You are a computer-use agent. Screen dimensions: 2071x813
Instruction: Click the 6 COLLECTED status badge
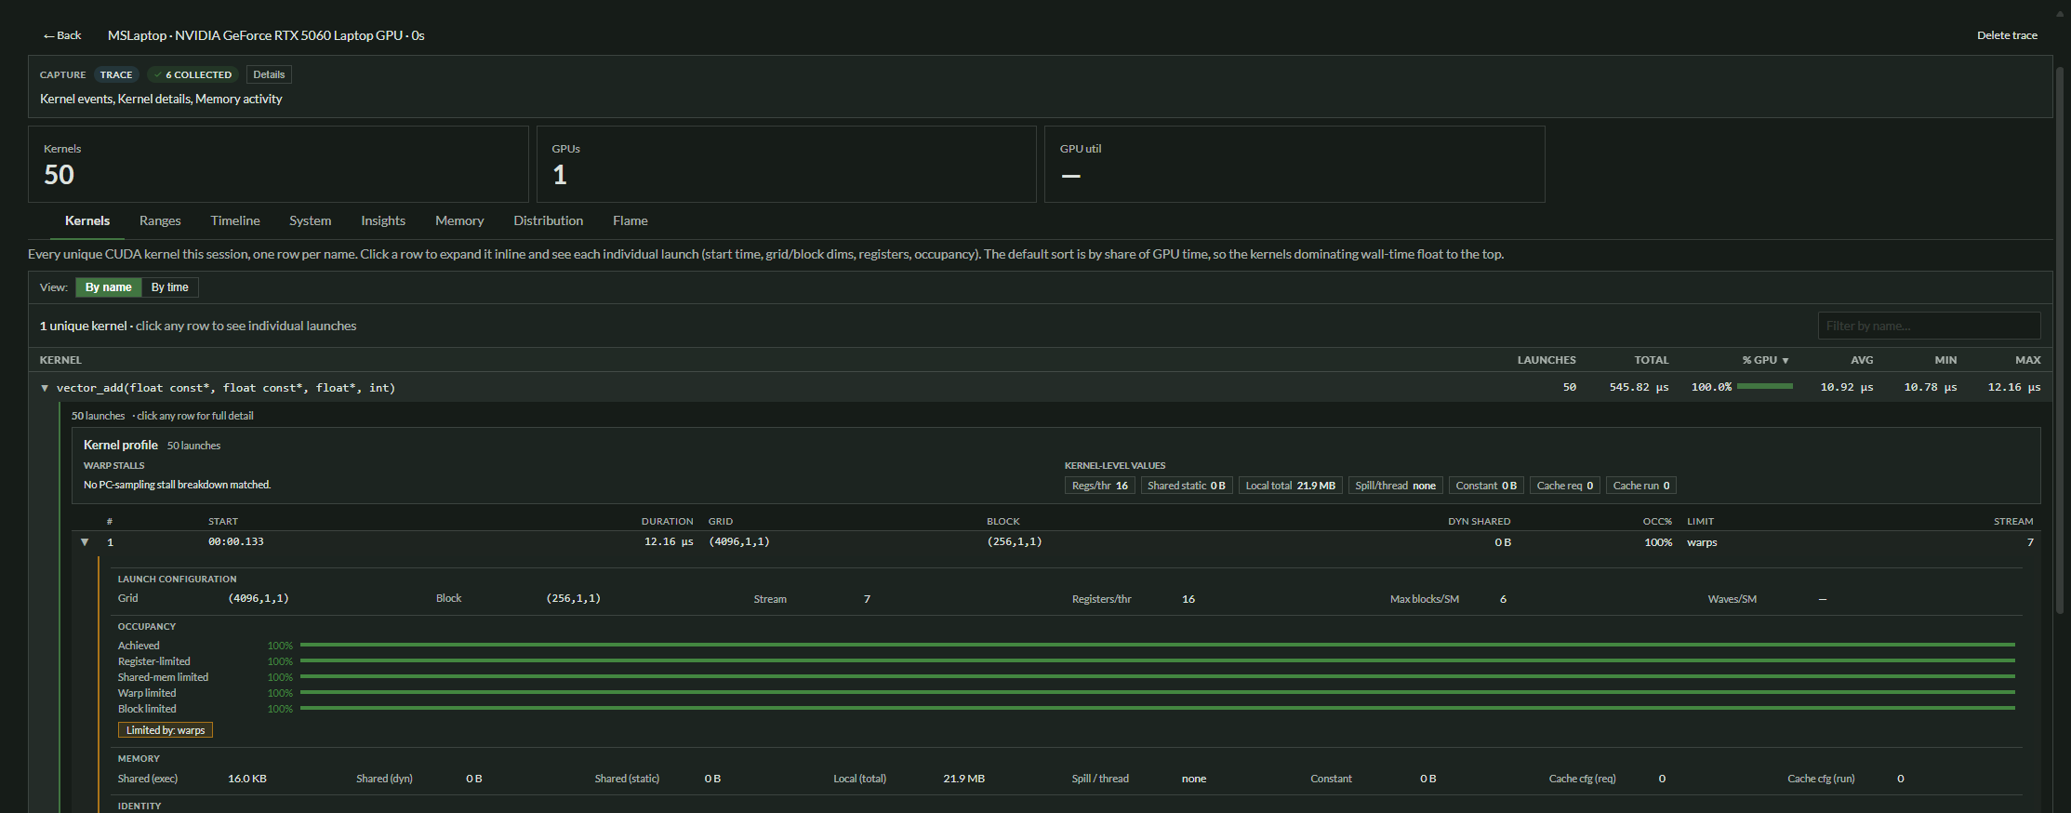point(192,74)
